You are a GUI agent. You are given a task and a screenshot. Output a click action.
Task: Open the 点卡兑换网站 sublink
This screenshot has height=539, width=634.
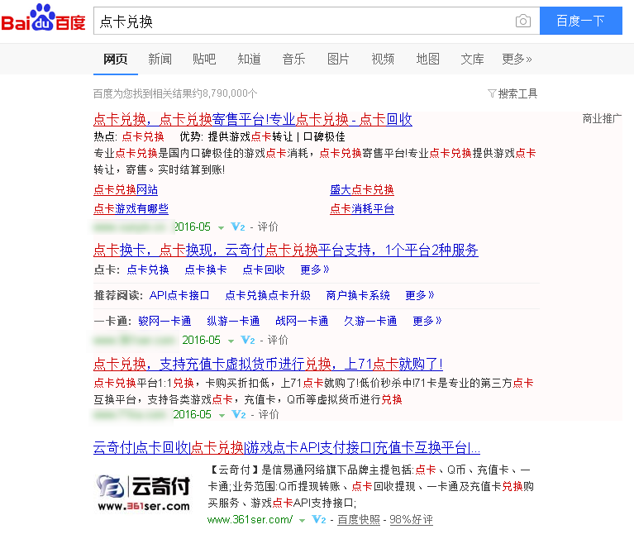coord(126,189)
